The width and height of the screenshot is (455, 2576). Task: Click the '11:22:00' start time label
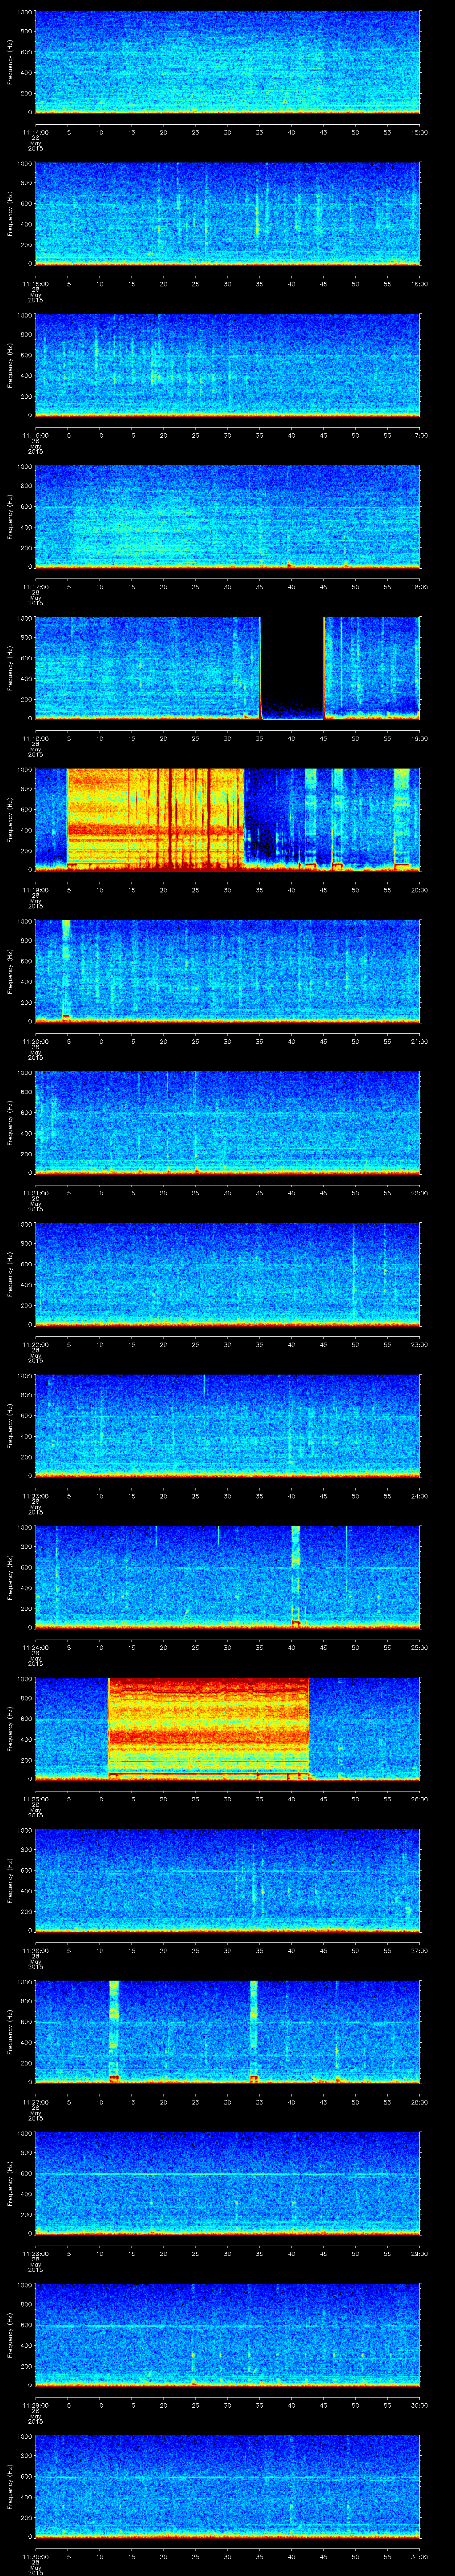click(35, 1344)
